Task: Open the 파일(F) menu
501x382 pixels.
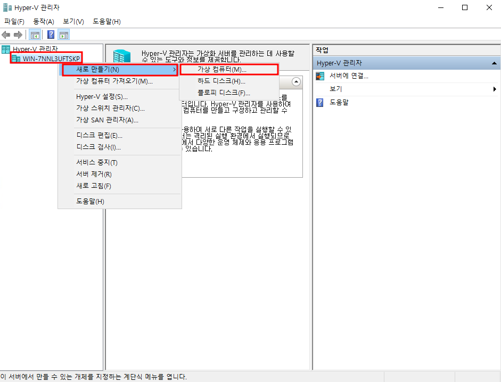Action: pyautogui.click(x=14, y=21)
